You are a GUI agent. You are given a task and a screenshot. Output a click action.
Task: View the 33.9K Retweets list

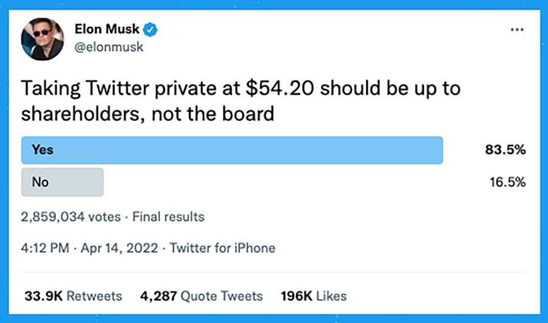click(73, 296)
